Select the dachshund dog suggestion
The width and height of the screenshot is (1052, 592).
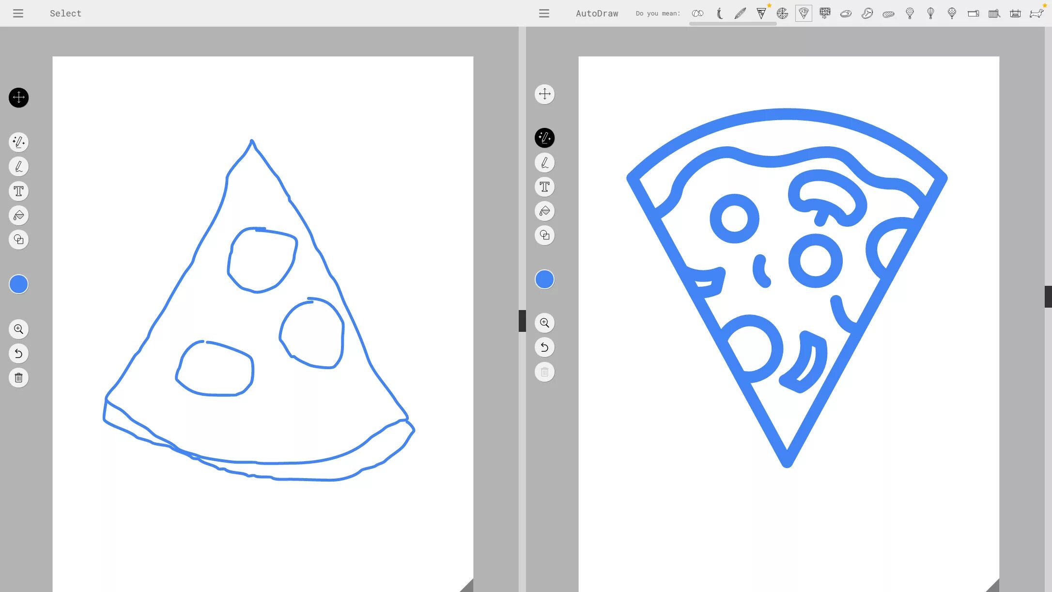pyautogui.click(x=1036, y=14)
